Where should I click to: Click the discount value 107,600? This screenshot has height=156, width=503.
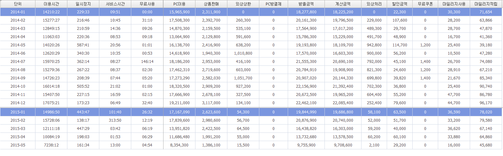[x=400, y=20]
